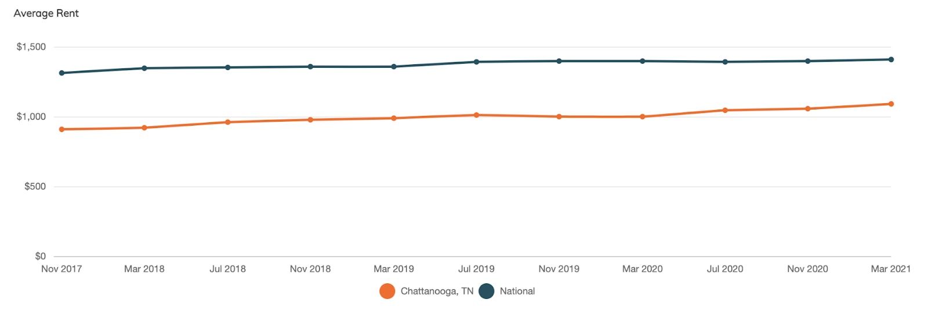Click the National data point at Mar 2021
The image size is (928, 314).
click(891, 60)
